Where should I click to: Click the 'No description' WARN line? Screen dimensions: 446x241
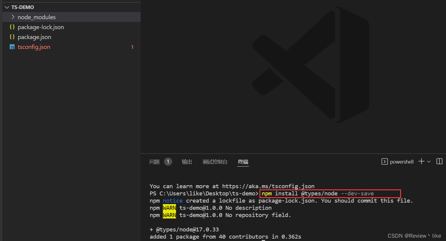point(211,208)
